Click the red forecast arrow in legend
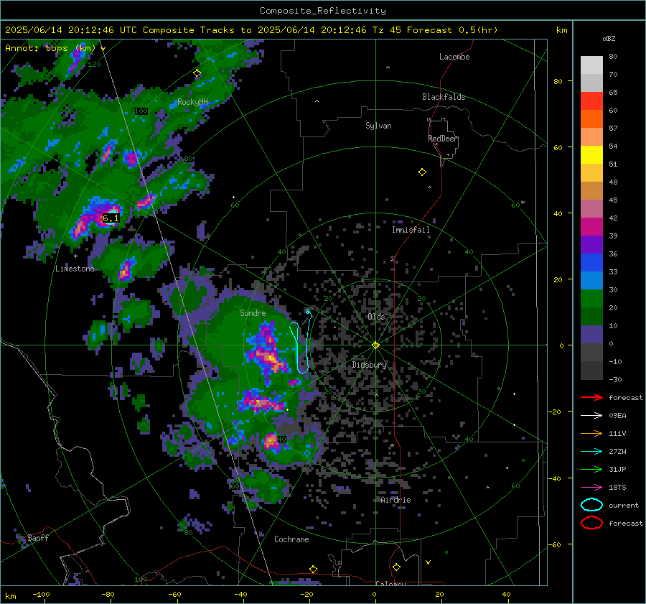This screenshot has width=646, height=604. click(591, 397)
